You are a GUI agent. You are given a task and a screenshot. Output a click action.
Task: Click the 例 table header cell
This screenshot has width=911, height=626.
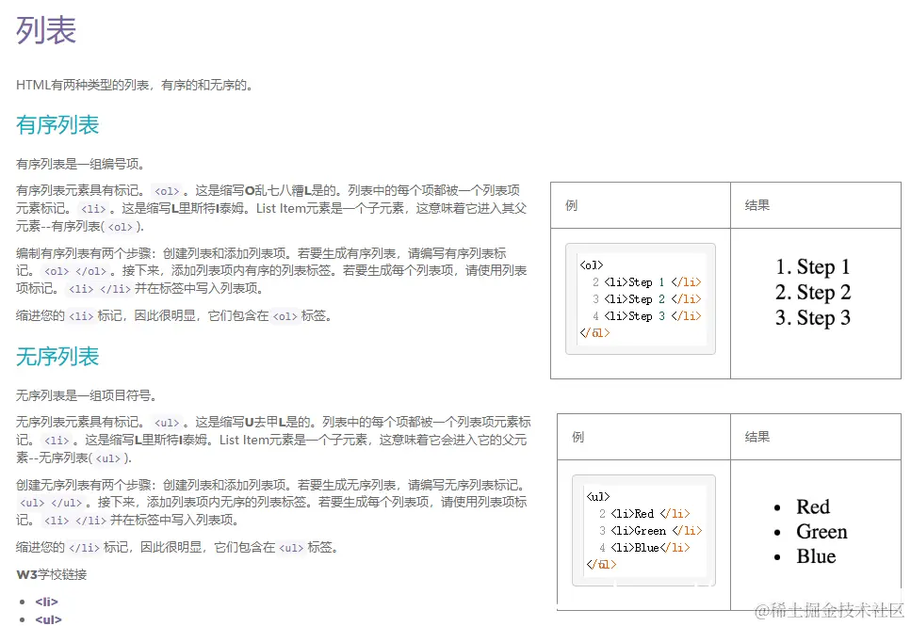(572, 204)
